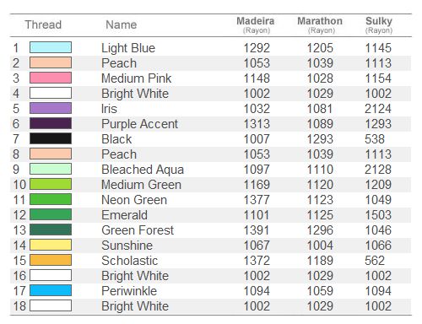Click the Green Forest row name
Screen dimensions: 422x324
pyautogui.click(x=138, y=230)
